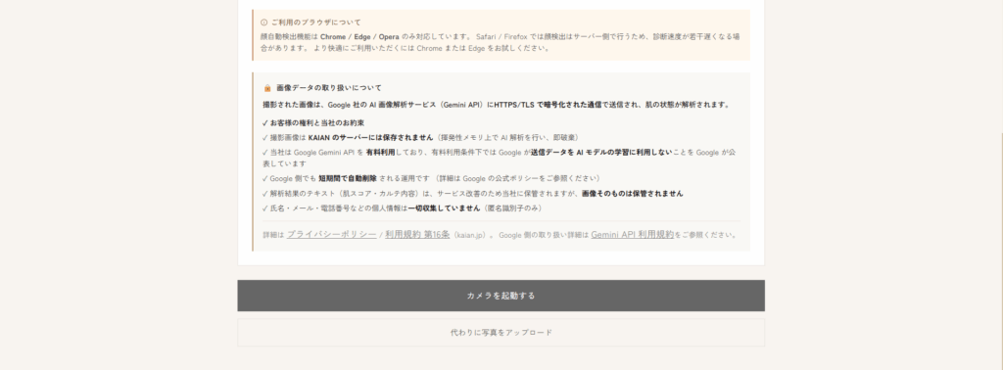The width and height of the screenshot is (1003, 370).
Task: Click the line 一切収集していません about personal info
Action: pyautogui.click(x=403, y=208)
